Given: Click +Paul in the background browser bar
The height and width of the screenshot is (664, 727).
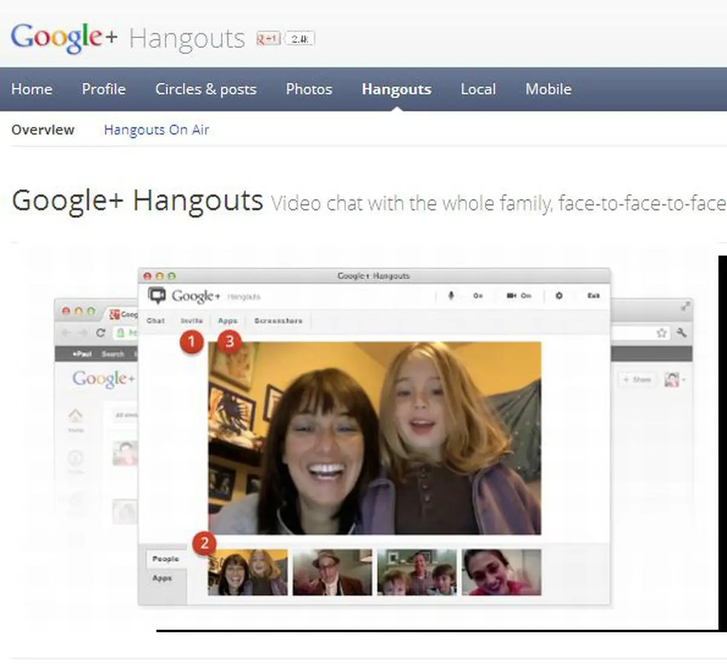Looking at the screenshot, I should tap(82, 354).
